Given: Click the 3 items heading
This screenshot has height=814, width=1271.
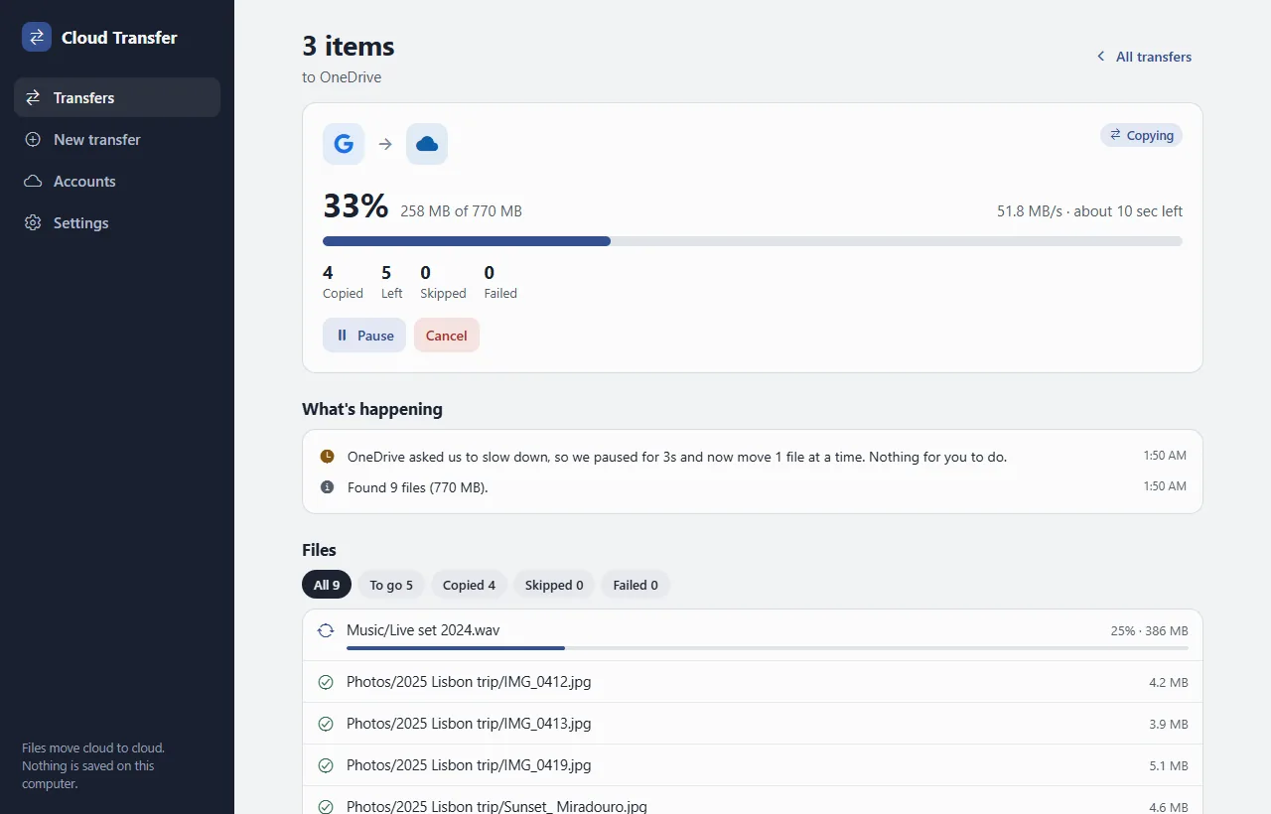Looking at the screenshot, I should (349, 46).
